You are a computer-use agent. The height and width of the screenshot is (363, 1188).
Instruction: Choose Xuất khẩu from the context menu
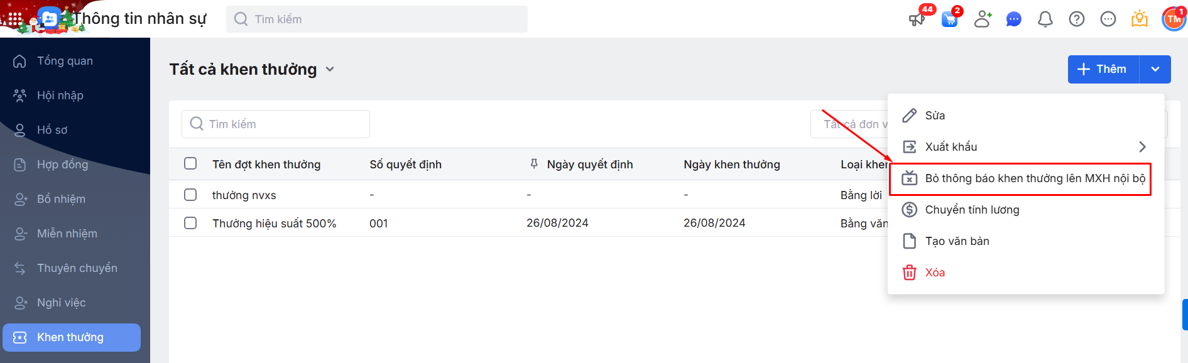point(1025,147)
